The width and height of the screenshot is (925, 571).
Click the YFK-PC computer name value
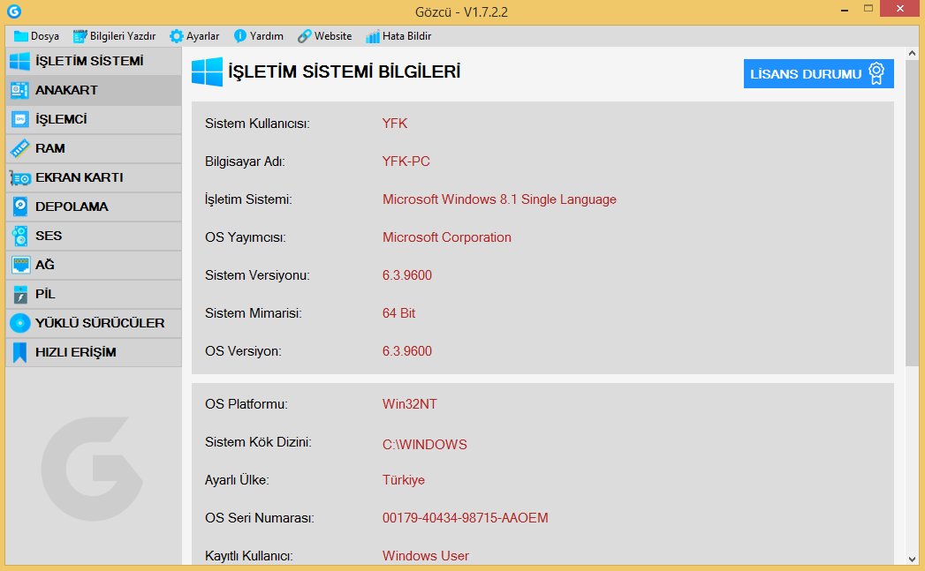tap(406, 162)
